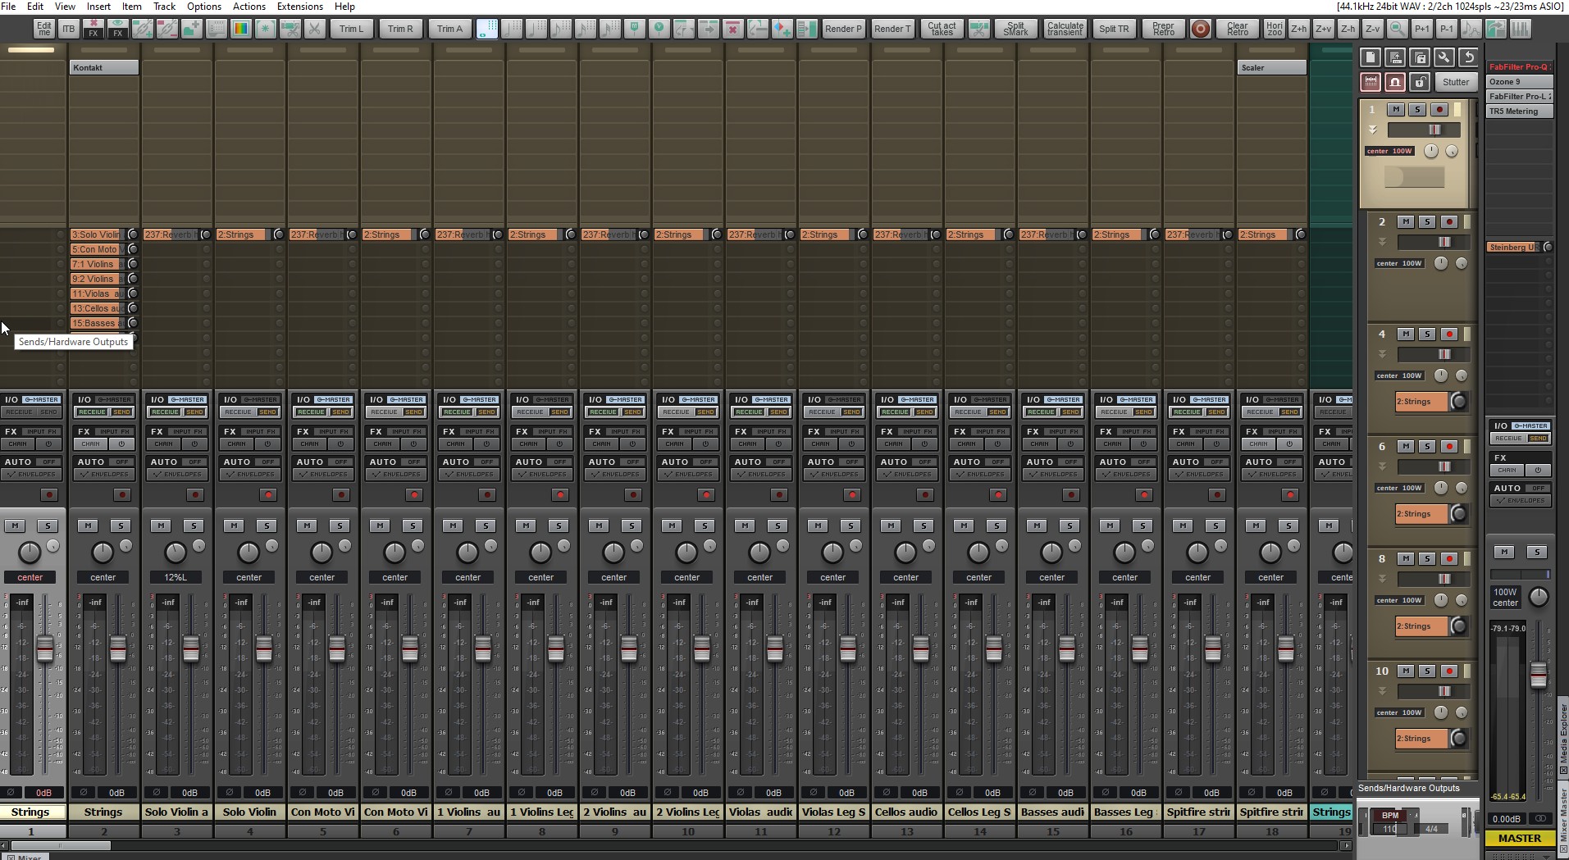Click the wrench settings icon
This screenshot has height=860, width=1569.
(1444, 57)
